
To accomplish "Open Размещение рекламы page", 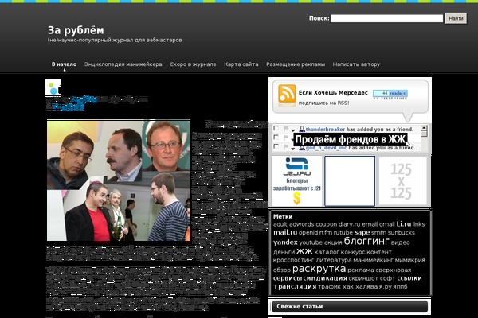I will (296, 64).
